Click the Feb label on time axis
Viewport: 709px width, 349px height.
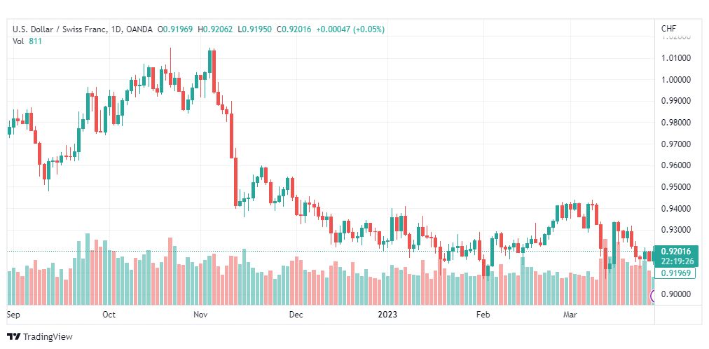tap(484, 314)
